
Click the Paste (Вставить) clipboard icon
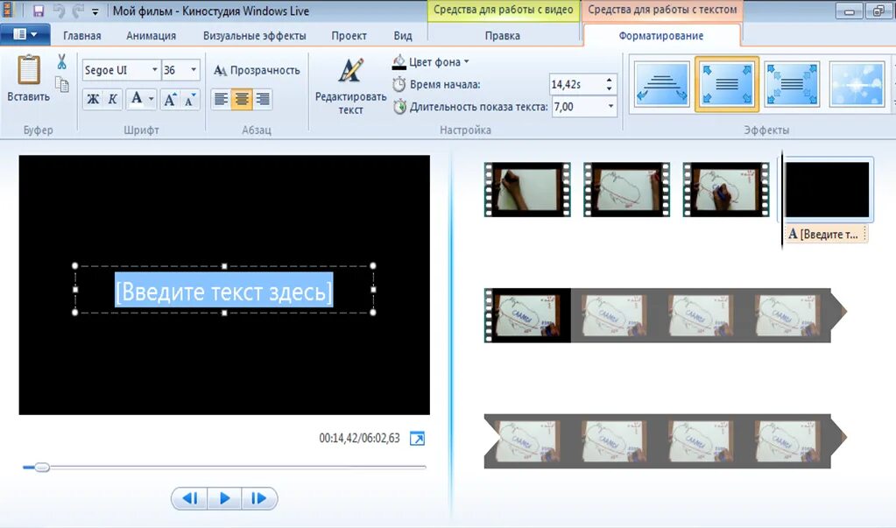tap(28, 70)
